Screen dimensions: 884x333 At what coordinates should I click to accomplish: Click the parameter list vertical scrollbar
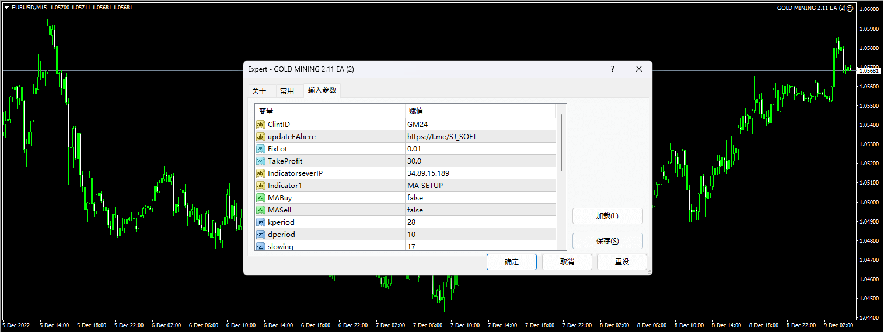(561, 143)
